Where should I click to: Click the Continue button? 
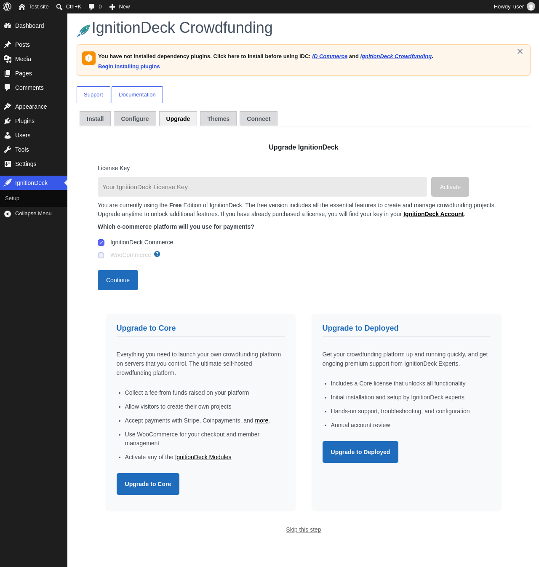click(118, 280)
